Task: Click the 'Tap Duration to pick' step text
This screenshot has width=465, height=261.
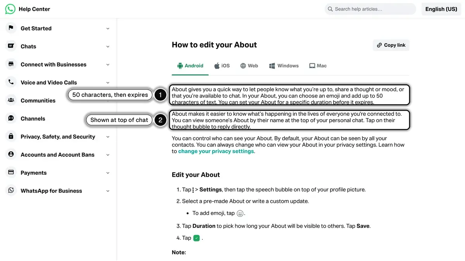Action: point(276,226)
